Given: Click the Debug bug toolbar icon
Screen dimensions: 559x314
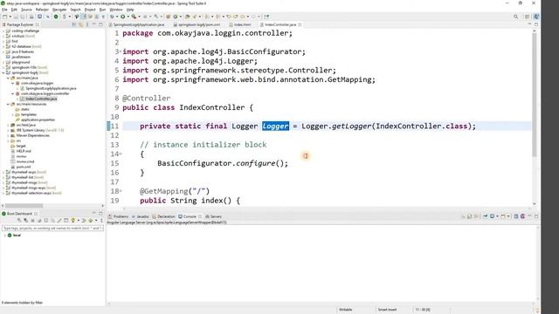Looking at the screenshot, I should click(x=112, y=17).
